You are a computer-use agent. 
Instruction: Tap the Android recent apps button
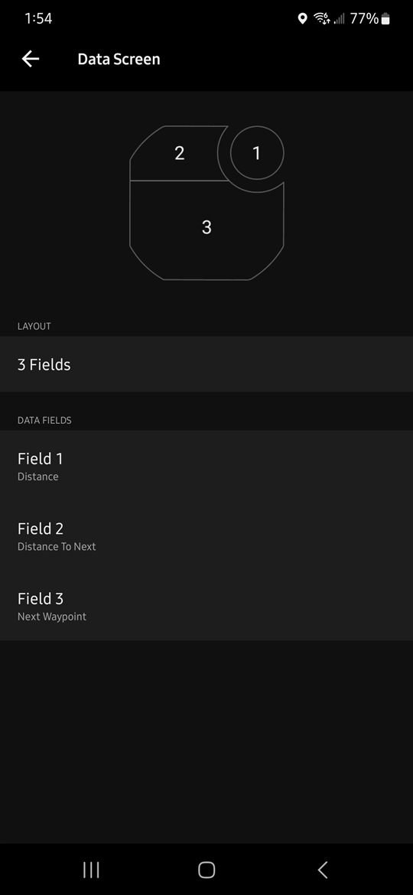pos(91,870)
